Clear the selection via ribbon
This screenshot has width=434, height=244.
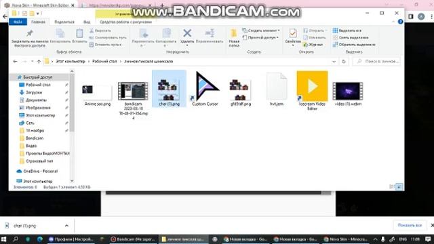(351, 37)
